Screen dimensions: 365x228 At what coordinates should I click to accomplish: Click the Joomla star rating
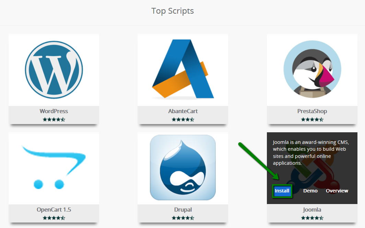click(x=312, y=218)
